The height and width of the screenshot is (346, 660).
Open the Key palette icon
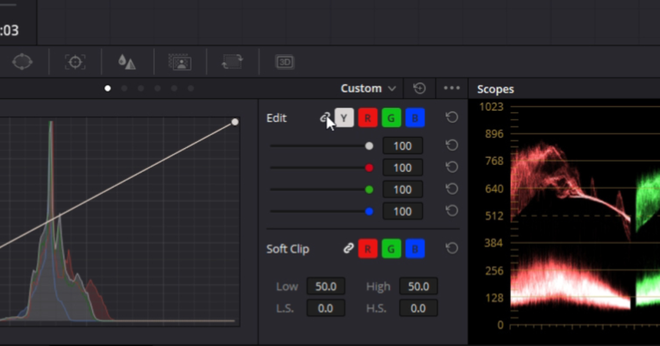[180, 62]
